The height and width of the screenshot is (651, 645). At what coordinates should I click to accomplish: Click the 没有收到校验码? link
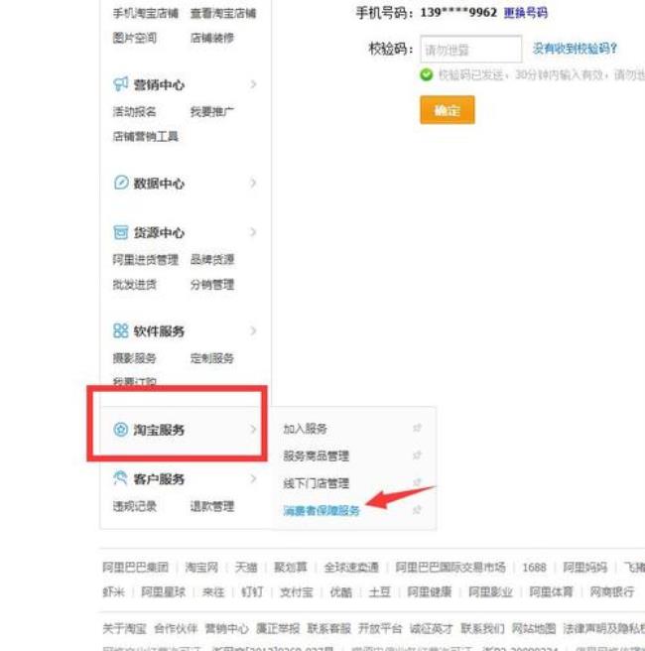coord(575,49)
